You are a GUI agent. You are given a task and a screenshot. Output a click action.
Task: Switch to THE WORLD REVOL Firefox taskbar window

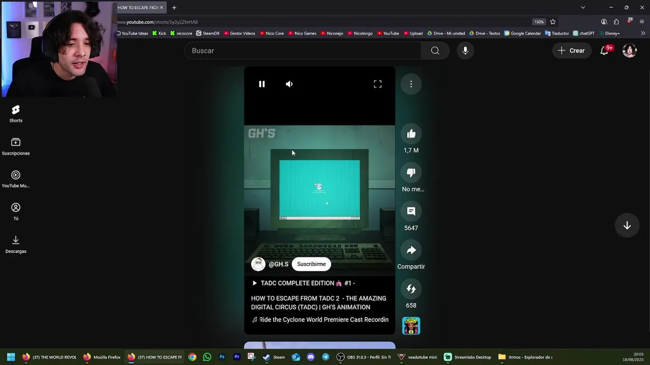(49, 357)
